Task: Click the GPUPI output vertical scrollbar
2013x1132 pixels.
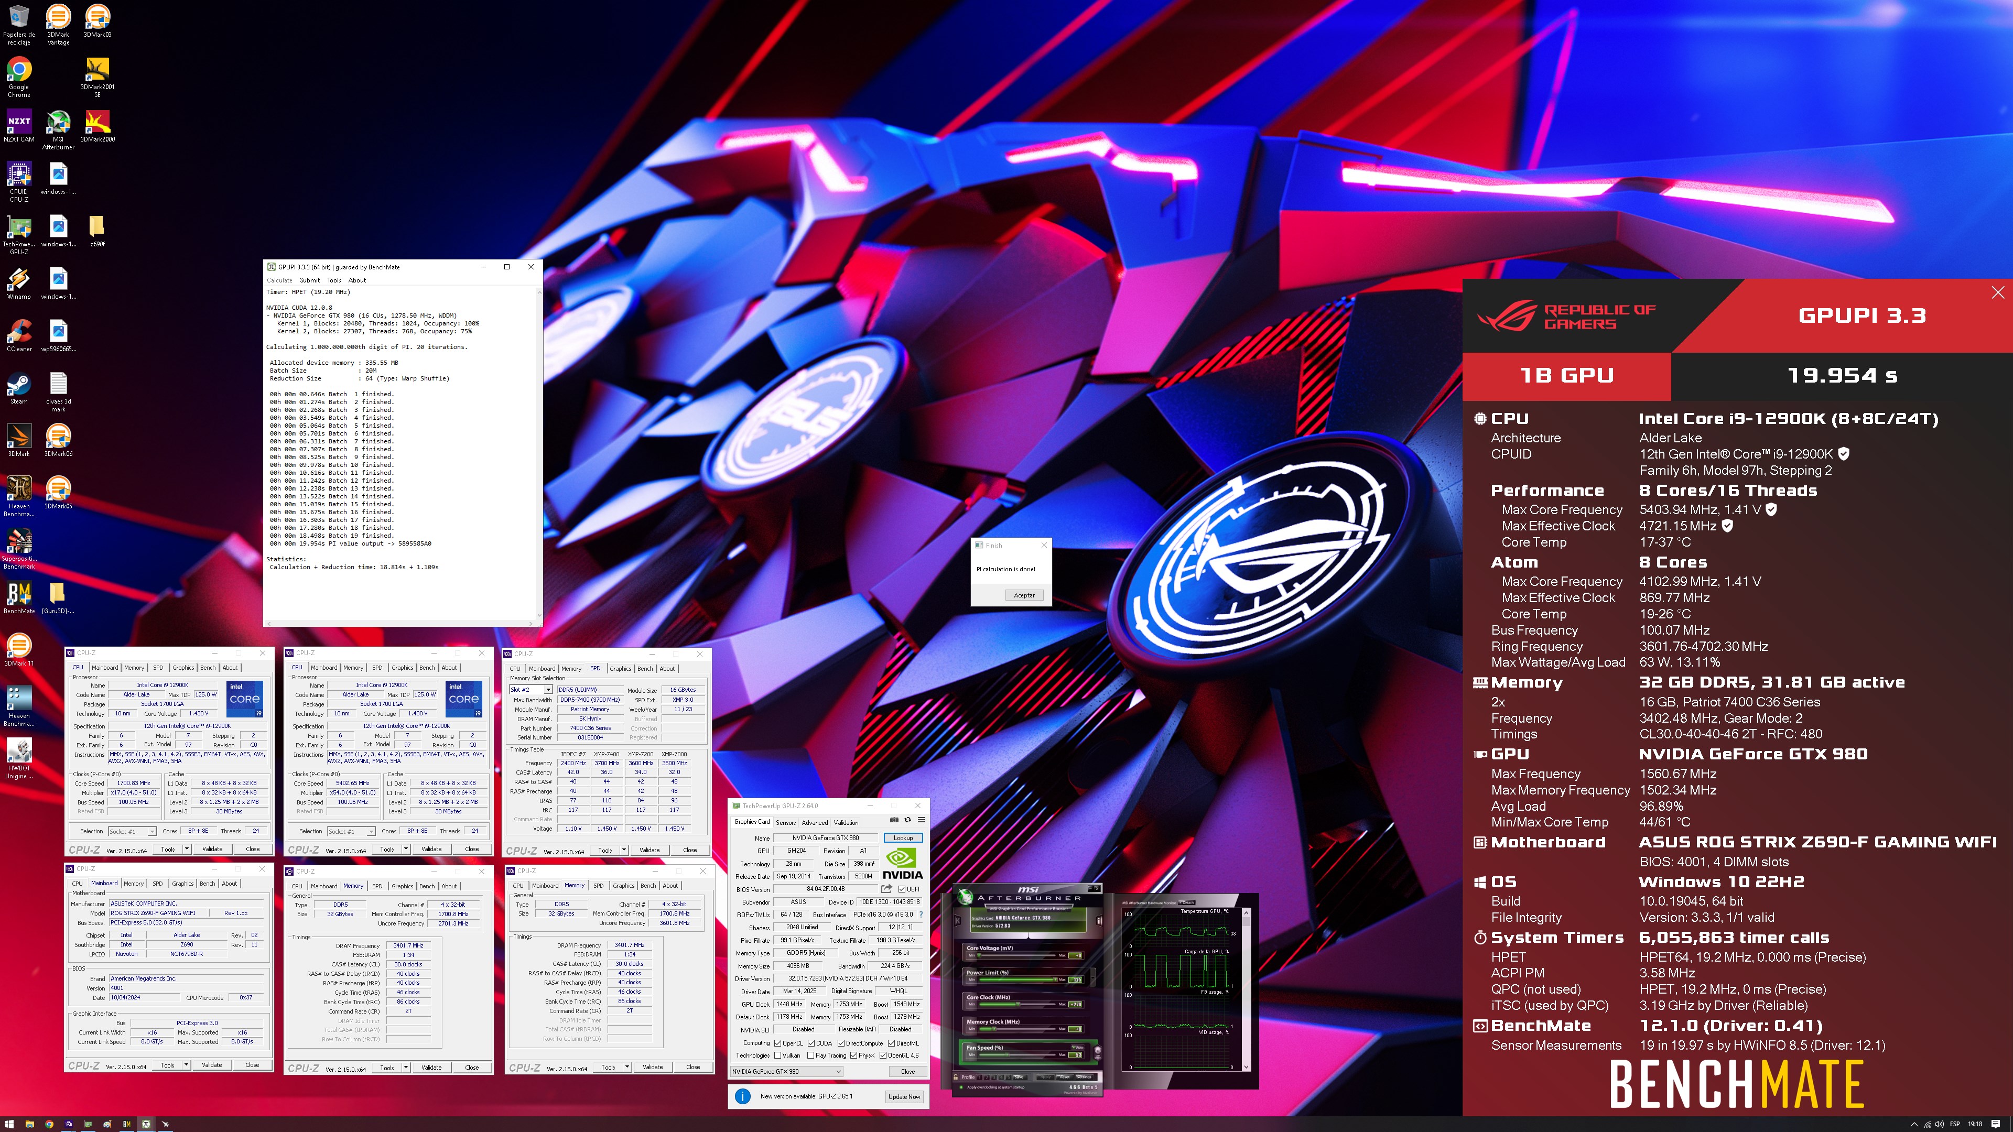Action: (x=539, y=454)
